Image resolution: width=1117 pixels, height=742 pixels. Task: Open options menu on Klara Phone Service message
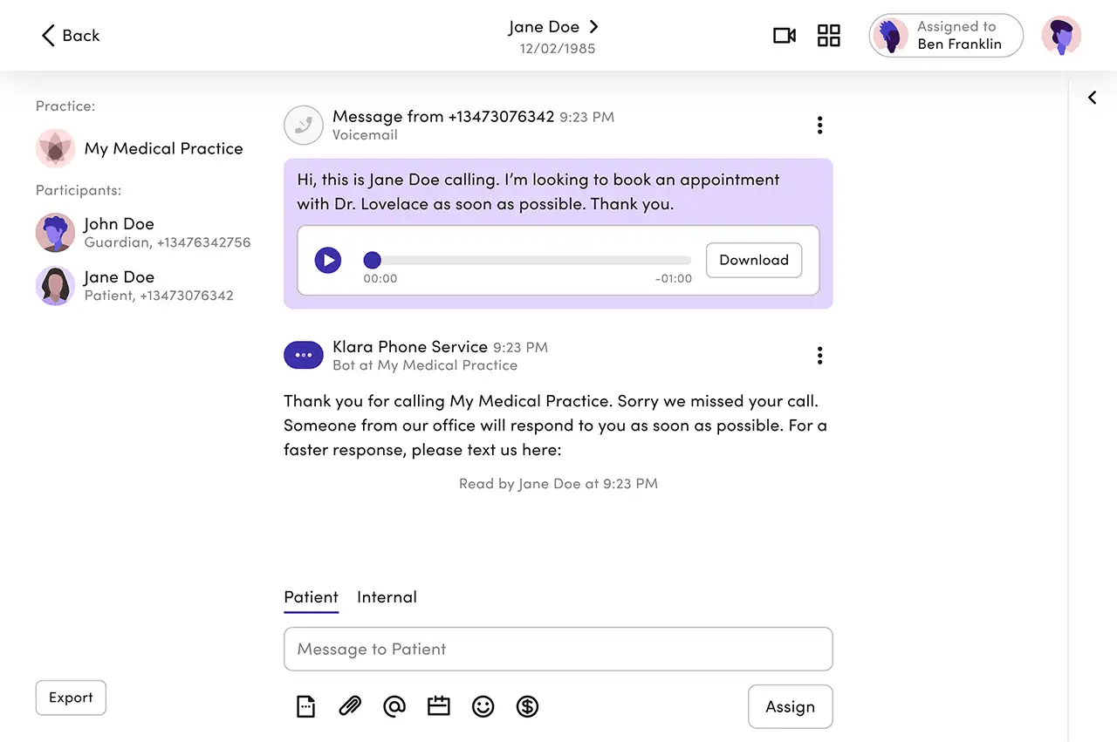[x=819, y=355]
